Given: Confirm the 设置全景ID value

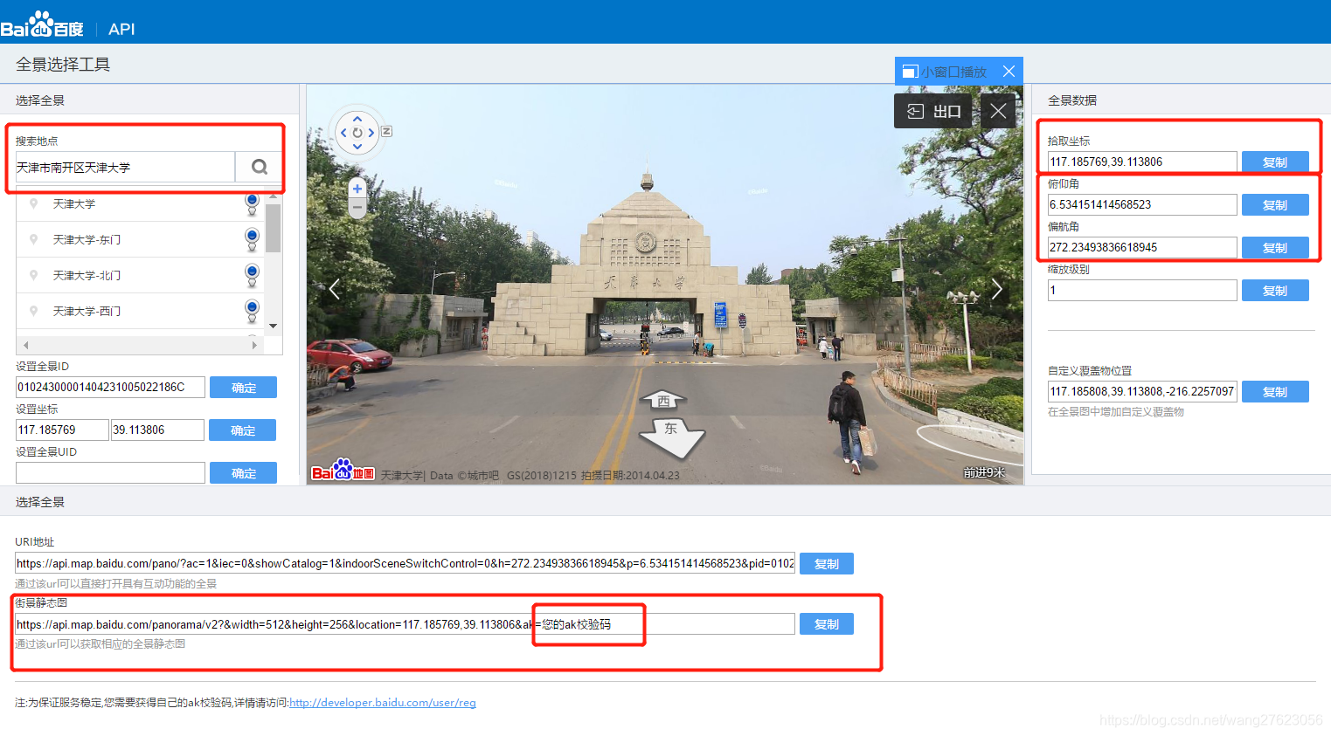Looking at the screenshot, I should 243,388.
